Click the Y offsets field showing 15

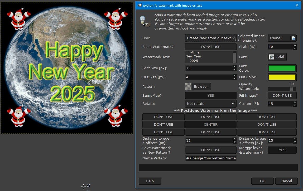280,141
